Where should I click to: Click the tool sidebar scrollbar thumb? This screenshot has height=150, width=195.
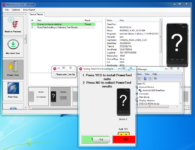[x=25, y=39]
